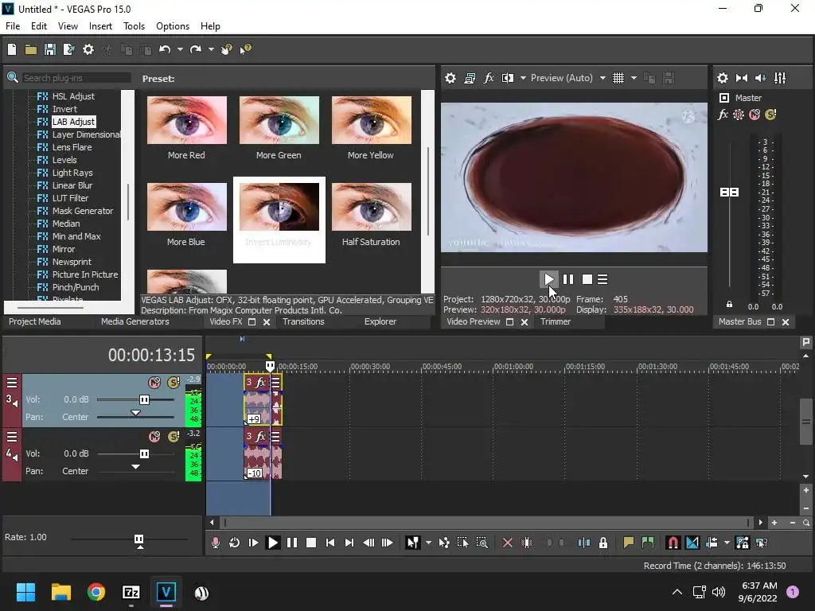Open the Insert menu
This screenshot has height=611, width=815.
[x=100, y=26]
